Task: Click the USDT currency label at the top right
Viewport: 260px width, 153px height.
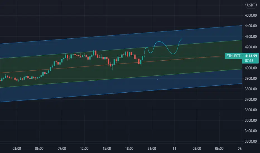Action: 251,5
